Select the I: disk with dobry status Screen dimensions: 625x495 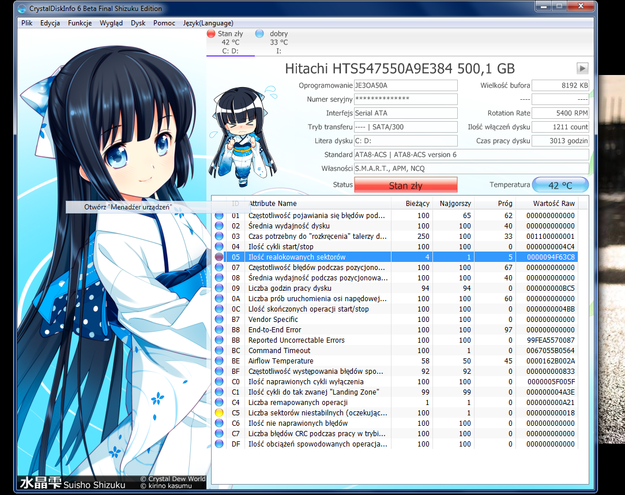click(x=278, y=42)
